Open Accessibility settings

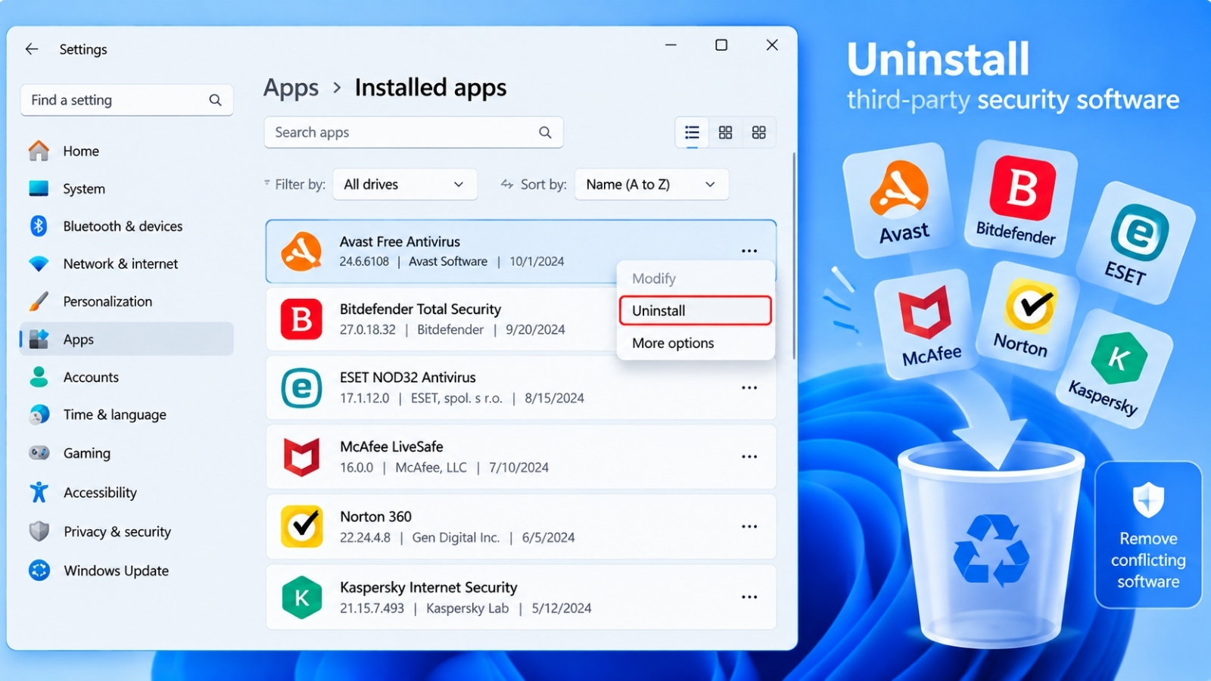[x=126, y=493]
